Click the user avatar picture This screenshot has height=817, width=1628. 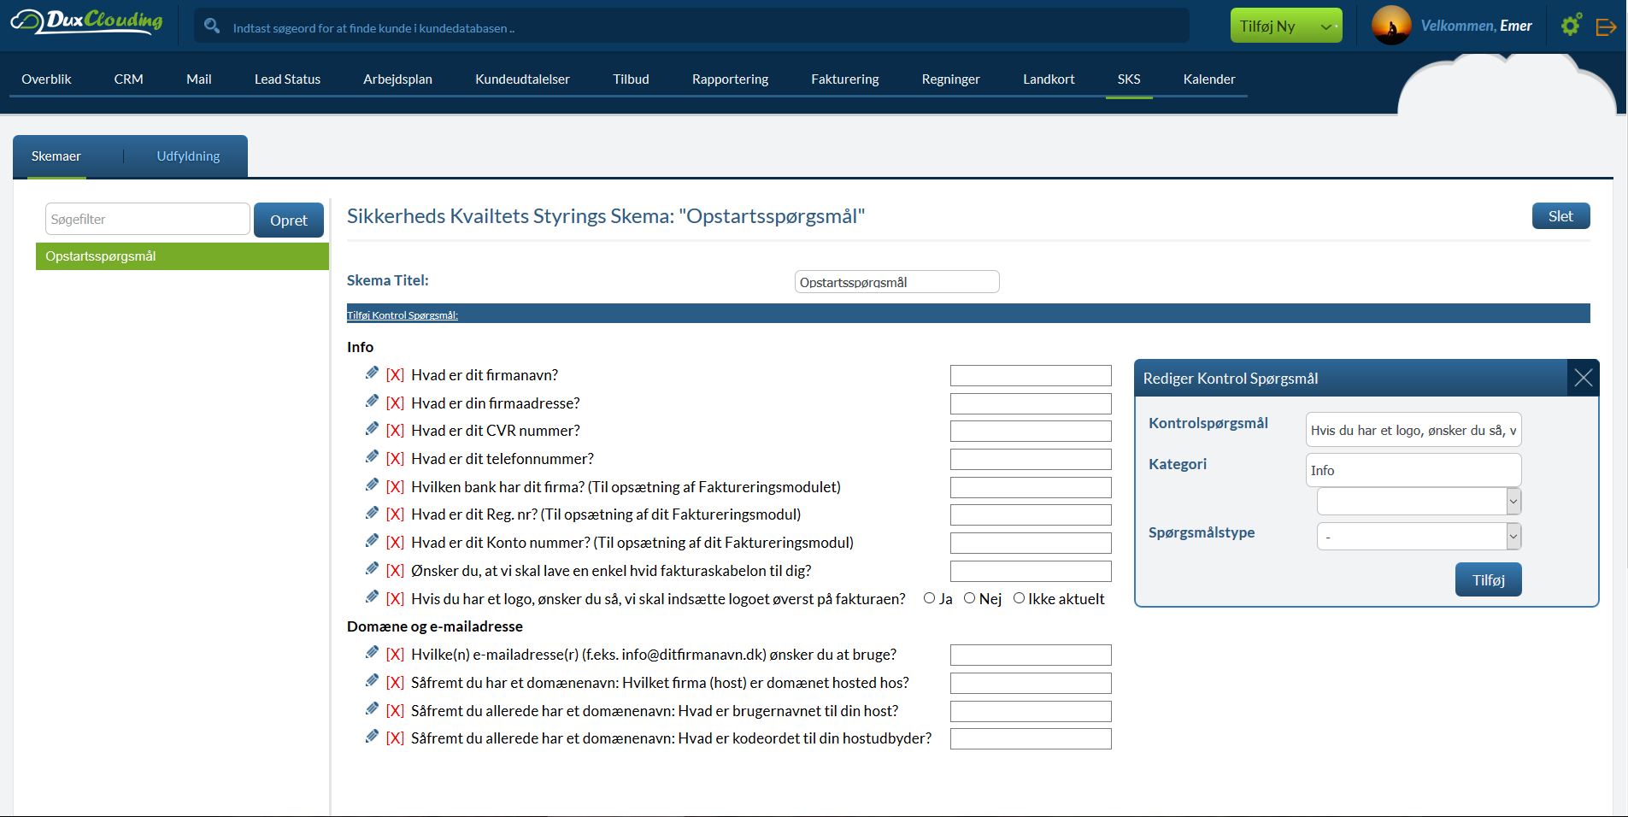click(x=1390, y=26)
